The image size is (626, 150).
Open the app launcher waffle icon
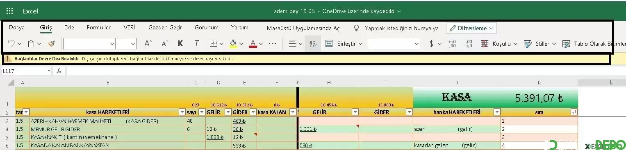[10, 11]
